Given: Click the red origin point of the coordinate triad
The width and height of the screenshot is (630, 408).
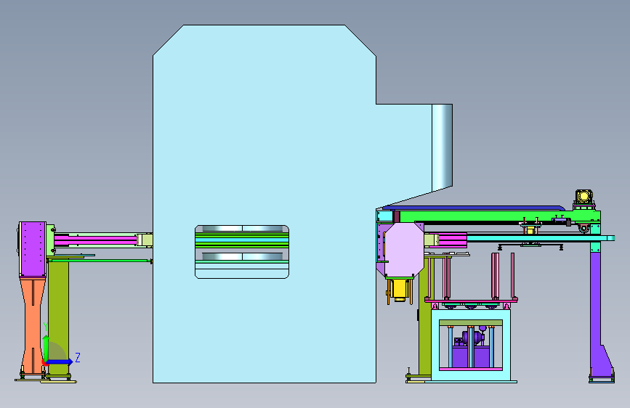Looking at the screenshot, I should 44,363.
